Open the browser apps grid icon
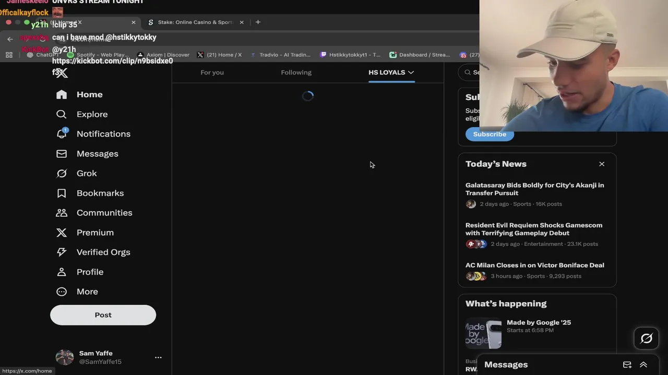 coord(9,55)
